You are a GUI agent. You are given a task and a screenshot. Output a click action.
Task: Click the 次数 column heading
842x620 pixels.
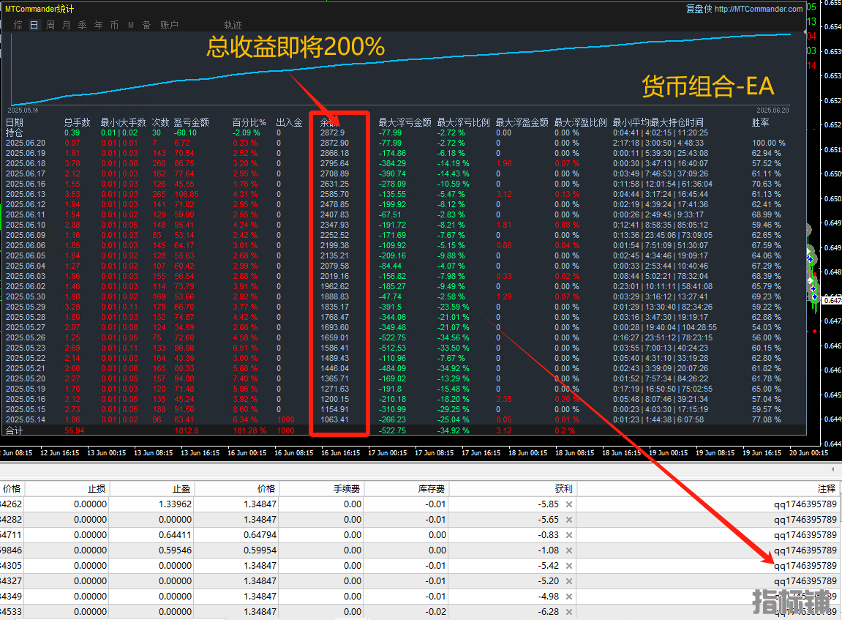[x=160, y=122]
